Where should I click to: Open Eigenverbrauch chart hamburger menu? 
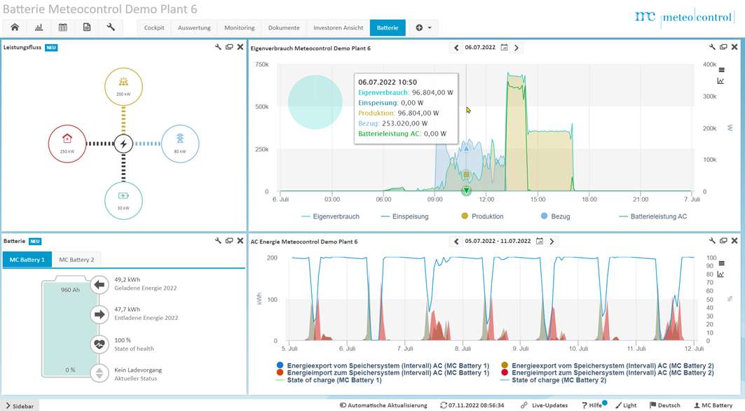pyautogui.click(x=721, y=70)
